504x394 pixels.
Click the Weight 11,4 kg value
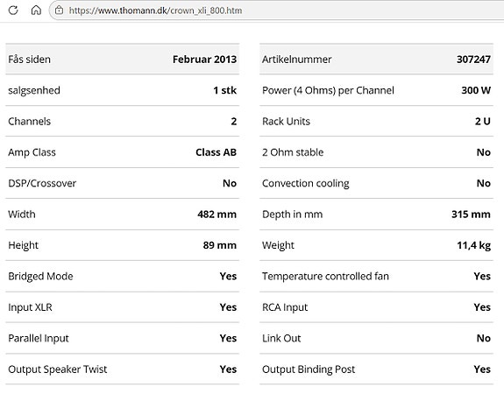[x=474, y=245]
